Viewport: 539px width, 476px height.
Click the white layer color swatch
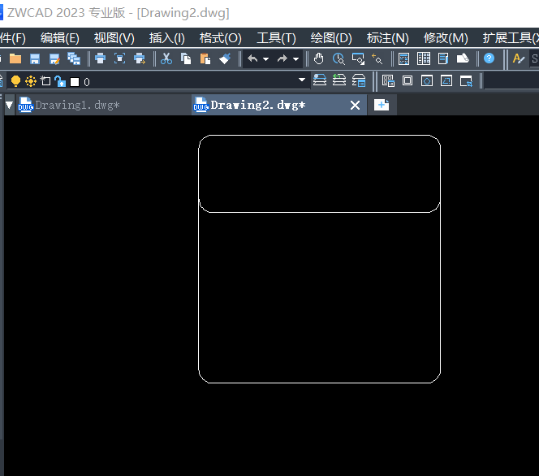click(x=75, y=82)
